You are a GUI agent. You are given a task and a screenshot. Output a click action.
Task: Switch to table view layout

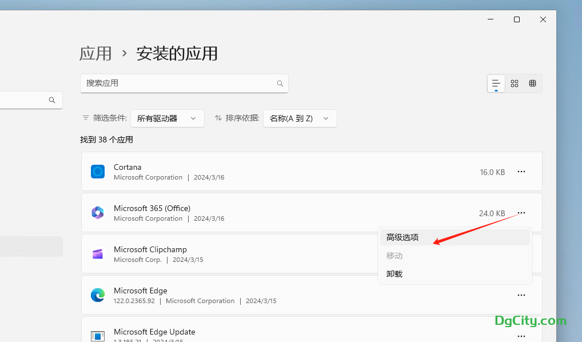[533, 83]
